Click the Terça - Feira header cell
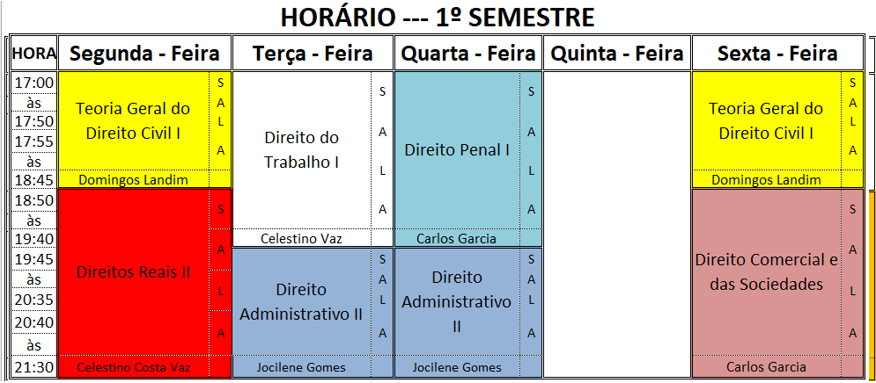 313,54
